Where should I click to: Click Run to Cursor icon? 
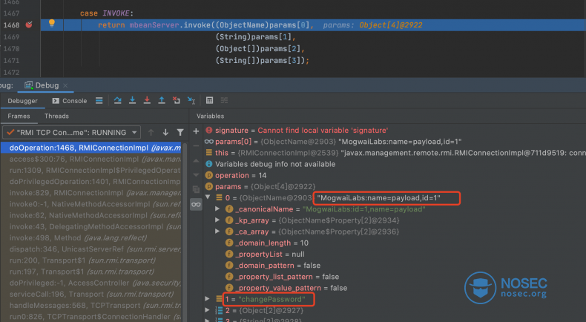click(191, 100)
